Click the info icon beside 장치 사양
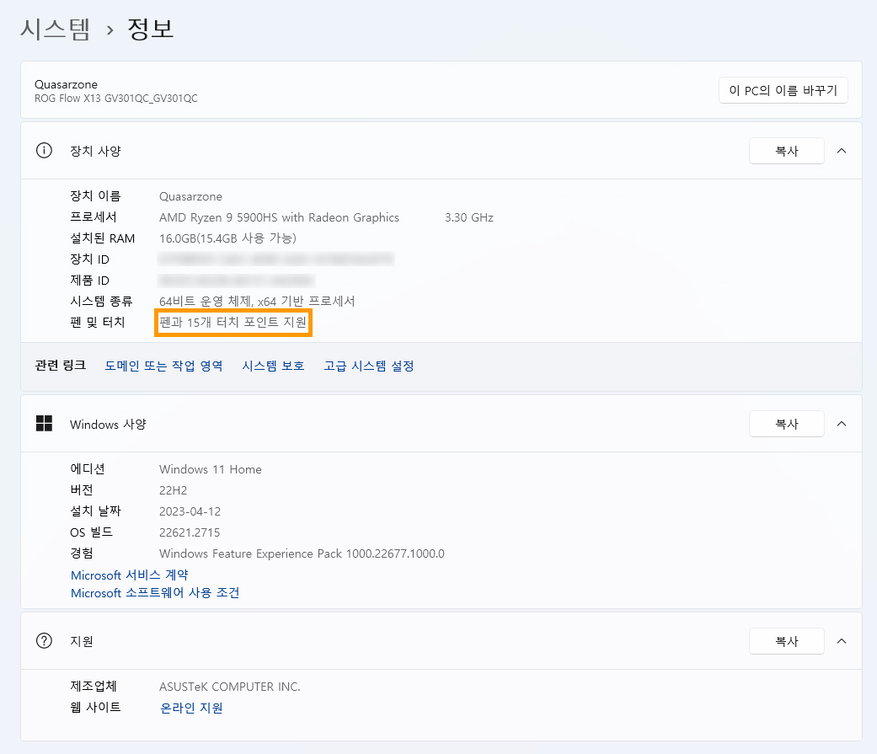 (x=44, y=151)
